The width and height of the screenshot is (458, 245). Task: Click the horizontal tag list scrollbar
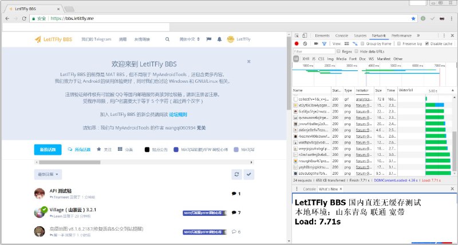tap(70, 162)
